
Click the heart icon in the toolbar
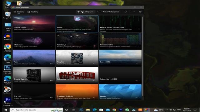coord(125,12)
